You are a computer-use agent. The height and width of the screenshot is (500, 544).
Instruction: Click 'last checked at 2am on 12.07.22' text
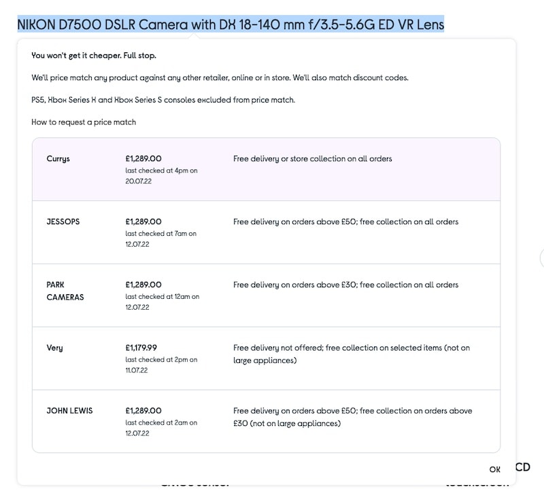pyautogui.click(x=161, y=428)
